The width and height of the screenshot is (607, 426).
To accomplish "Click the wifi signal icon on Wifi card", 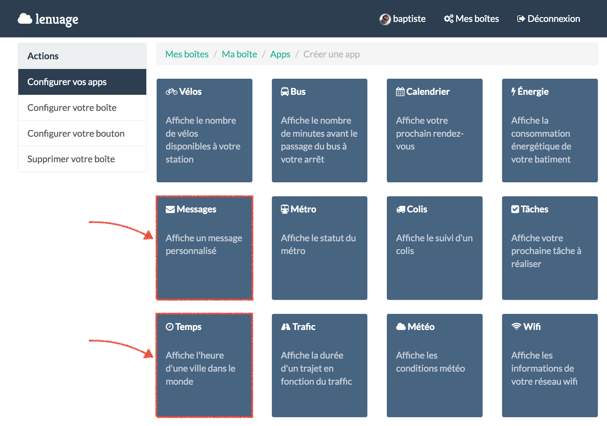I will click(516, 327).
